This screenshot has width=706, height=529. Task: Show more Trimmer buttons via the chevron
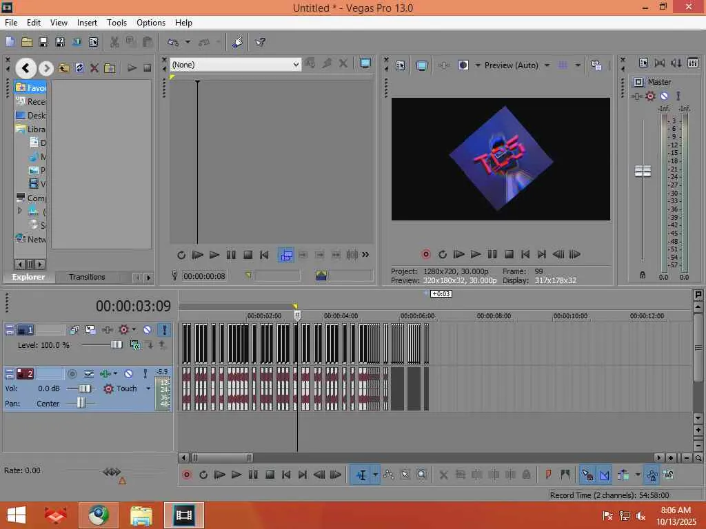(365, 255)
